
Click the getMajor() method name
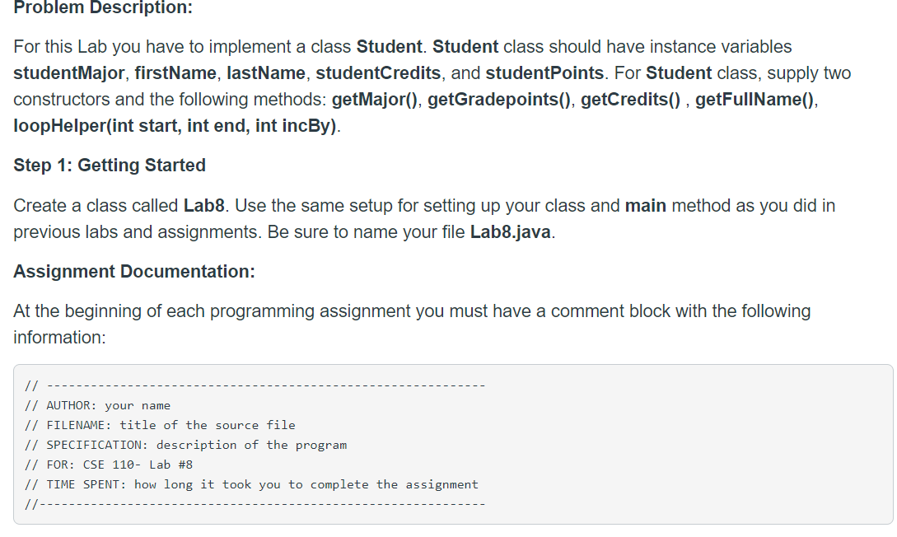pyautogui.click(x=375, y=100)
